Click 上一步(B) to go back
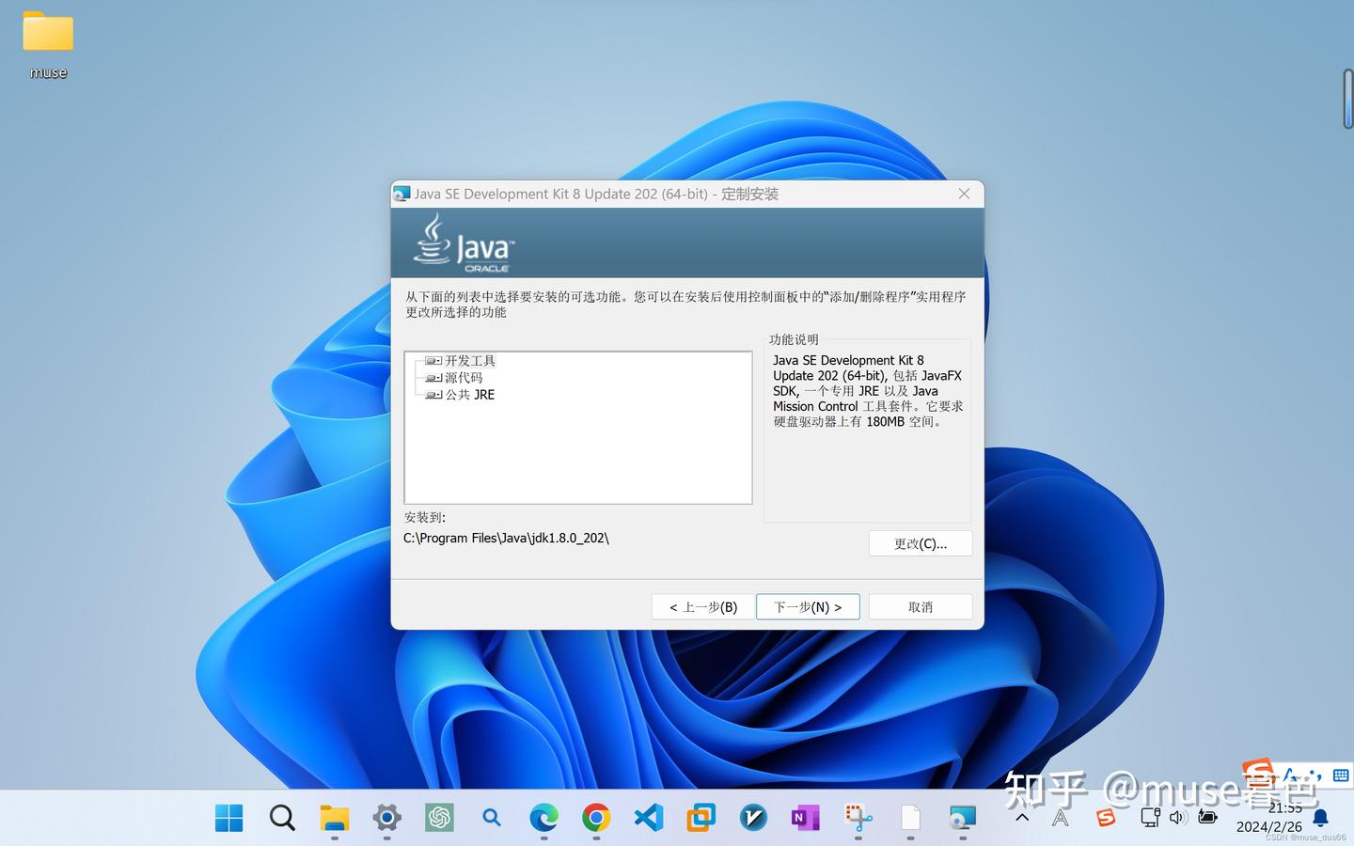Viewport: 1354px width, 846px height. pyautogui.click(x=701, y=606)
